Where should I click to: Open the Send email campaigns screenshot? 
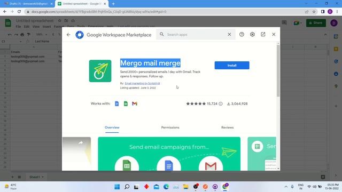pyautogui.click(x=169, y=154)
